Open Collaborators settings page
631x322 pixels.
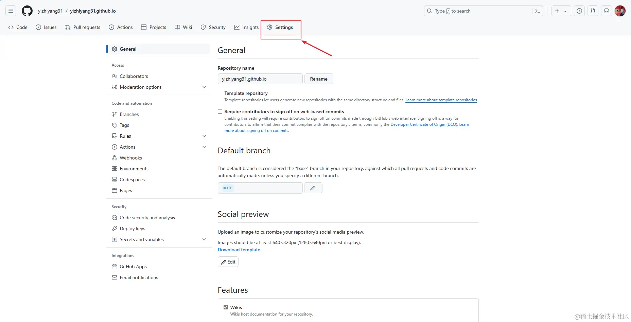(x=159, y=76)
